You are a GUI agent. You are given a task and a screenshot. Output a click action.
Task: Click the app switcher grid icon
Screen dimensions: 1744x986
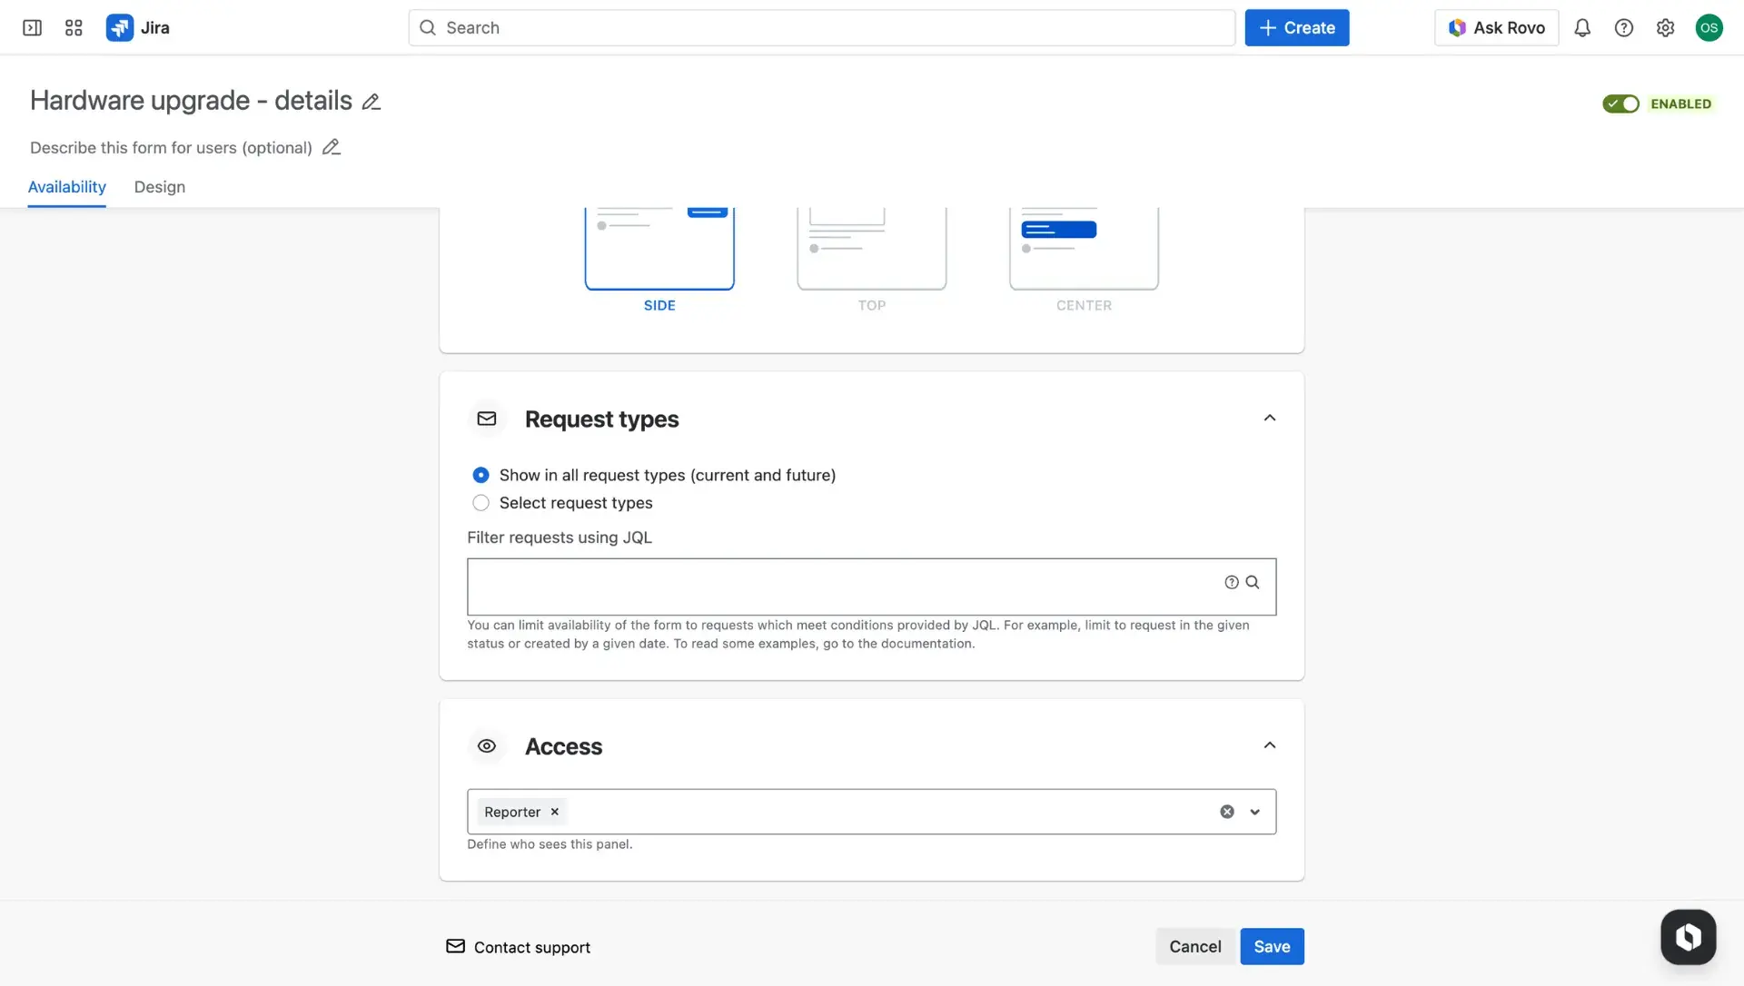[74, 27]
